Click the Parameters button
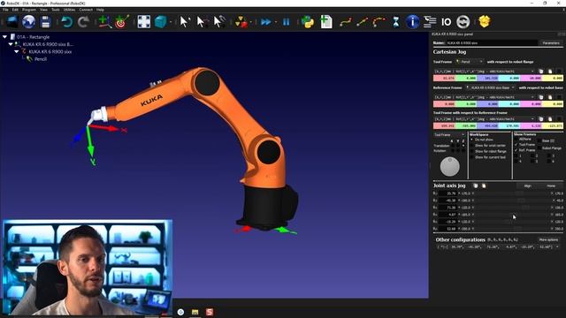 551,43
